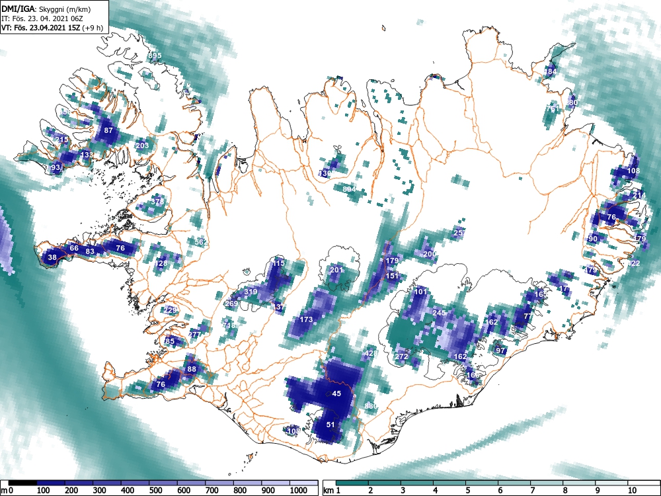Click the '319' value on the map
Image resolution: width=661 pixels, height=496 pixels.
[x=251, y=292]
